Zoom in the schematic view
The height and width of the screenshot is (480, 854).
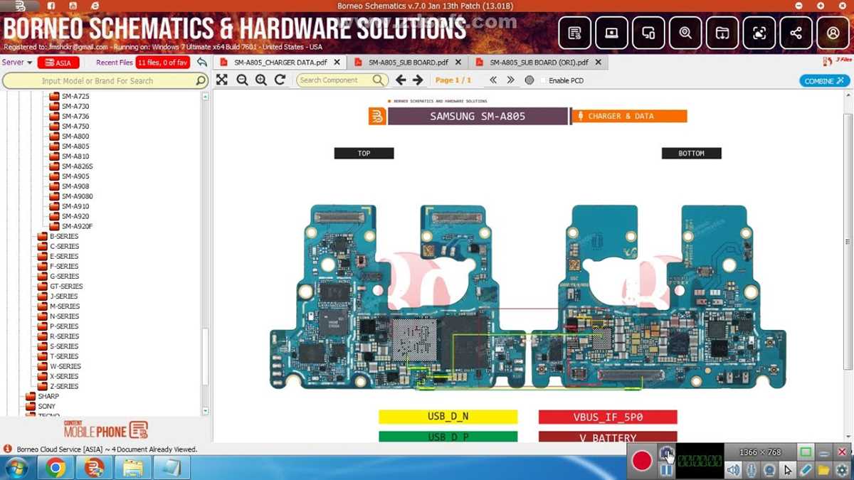[x=261, y=80]
